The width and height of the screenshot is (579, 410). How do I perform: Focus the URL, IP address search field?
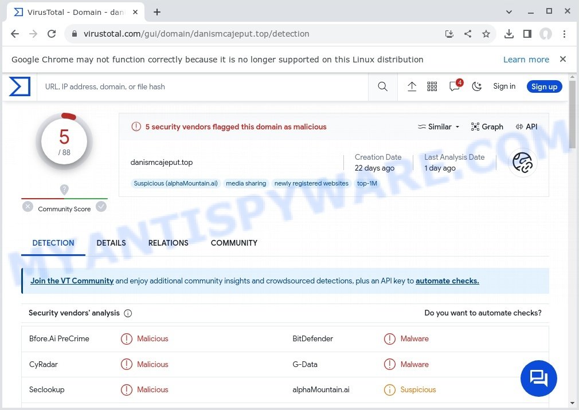[202, 86]
